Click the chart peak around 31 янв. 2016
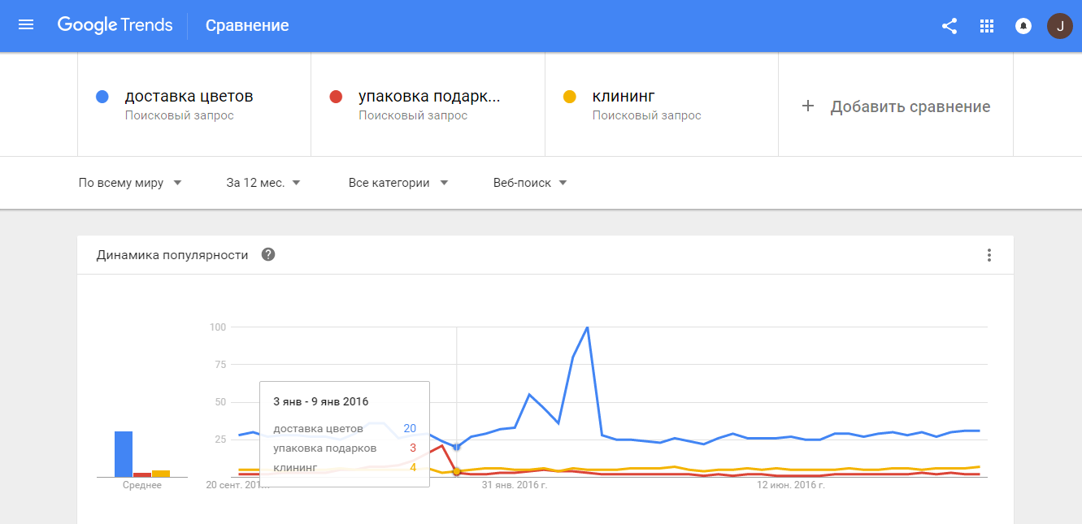Image resolution: width=1082 pixels, height=524 pixels. [587, 327]
